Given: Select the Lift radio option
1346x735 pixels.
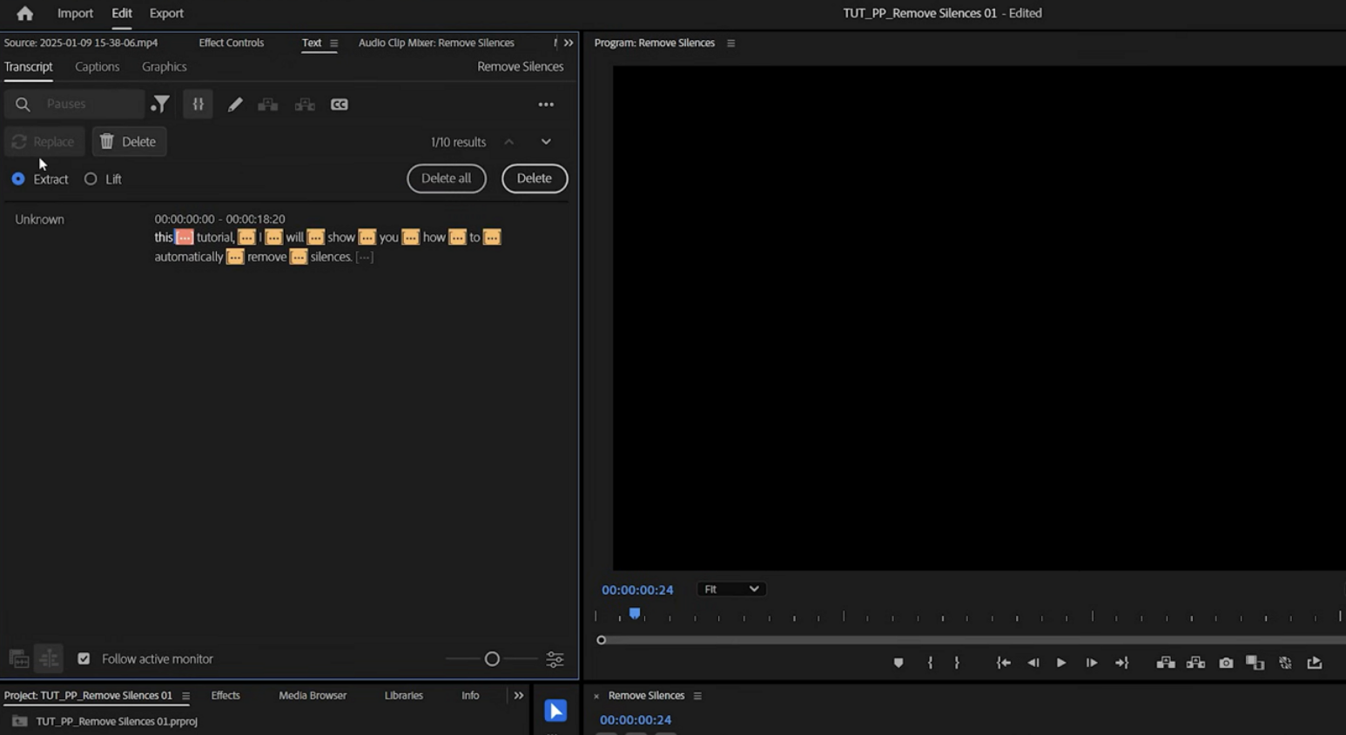Looking at the screenshot, I should [x=91, y=179].
